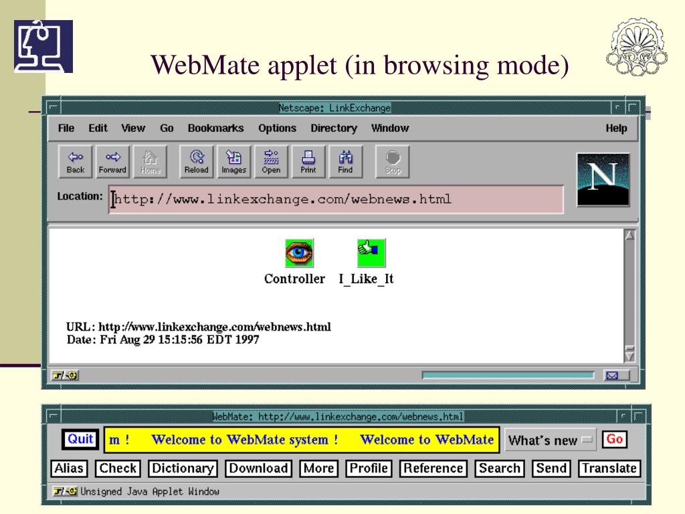Load images with the Images button

(233, 162)
